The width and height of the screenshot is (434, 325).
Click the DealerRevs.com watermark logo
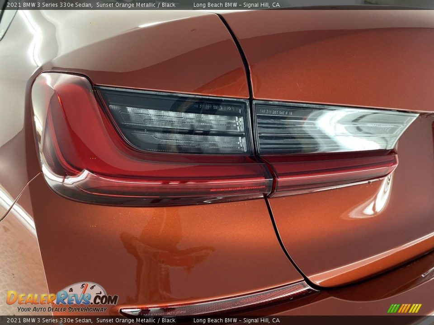[62, 298]
